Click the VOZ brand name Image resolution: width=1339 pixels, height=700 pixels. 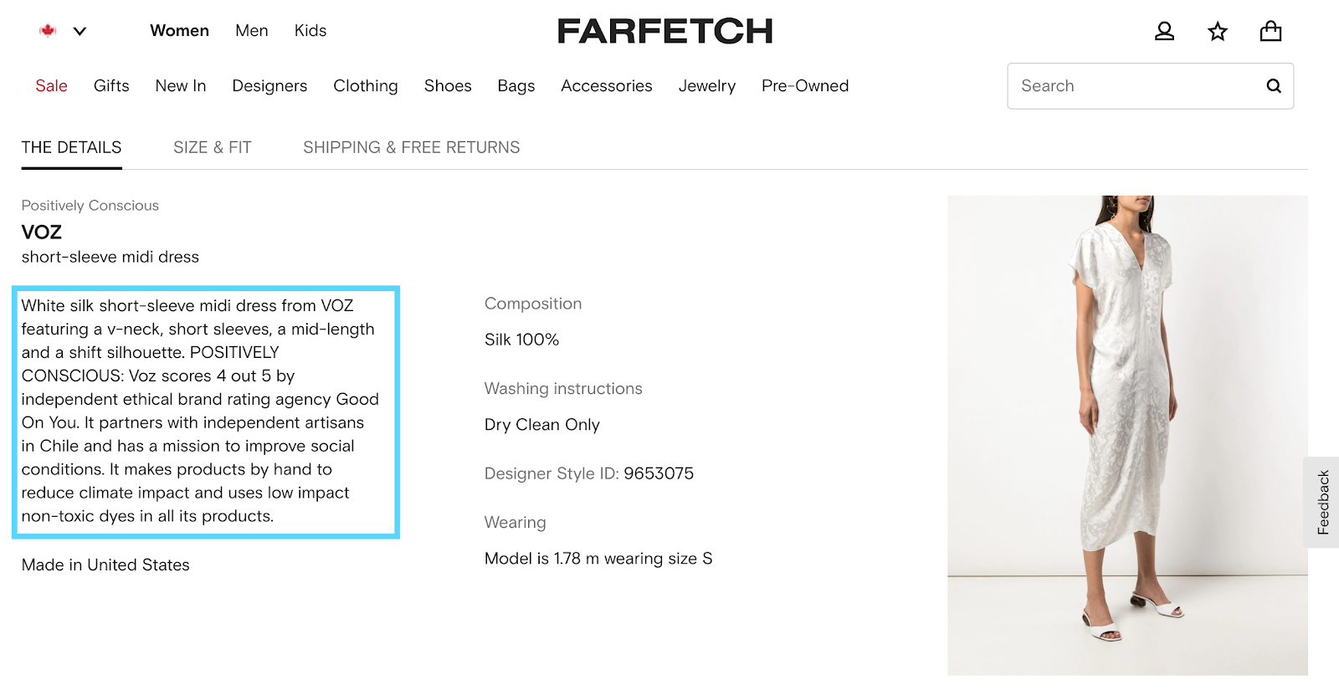click(x=42, y=232)
